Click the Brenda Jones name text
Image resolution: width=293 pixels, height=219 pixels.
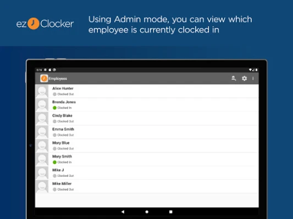click(64, 102)
